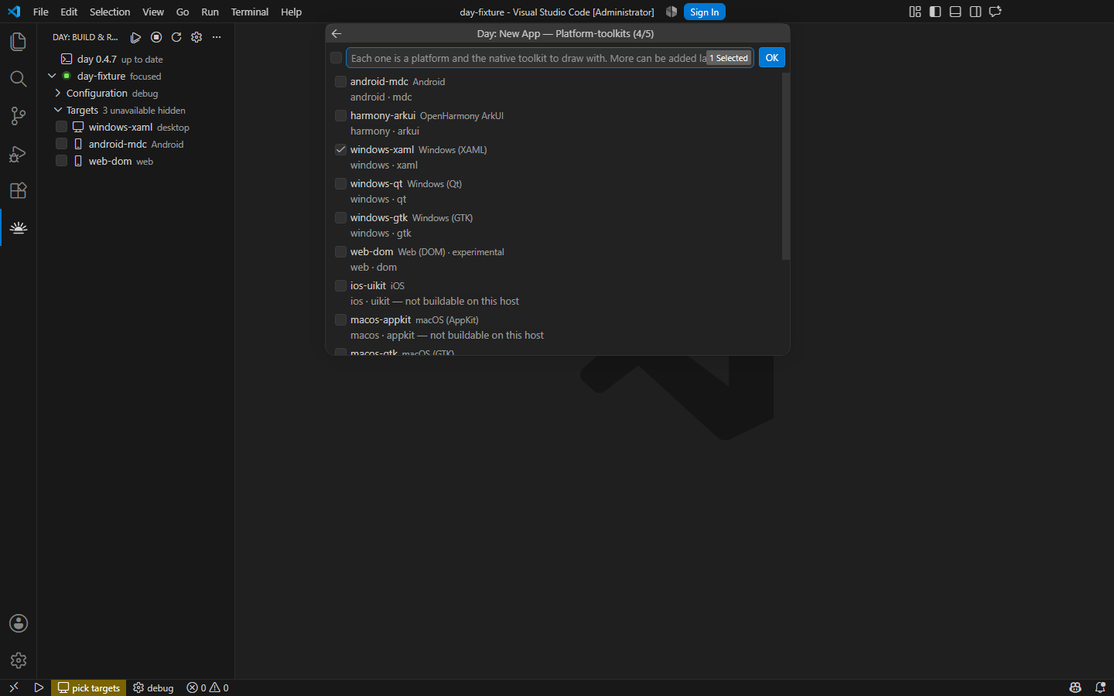The width and height of the screenshot is (1114, 696).
Task: Check web-dom web target in sidebar
Action: (x=61, y=161)
